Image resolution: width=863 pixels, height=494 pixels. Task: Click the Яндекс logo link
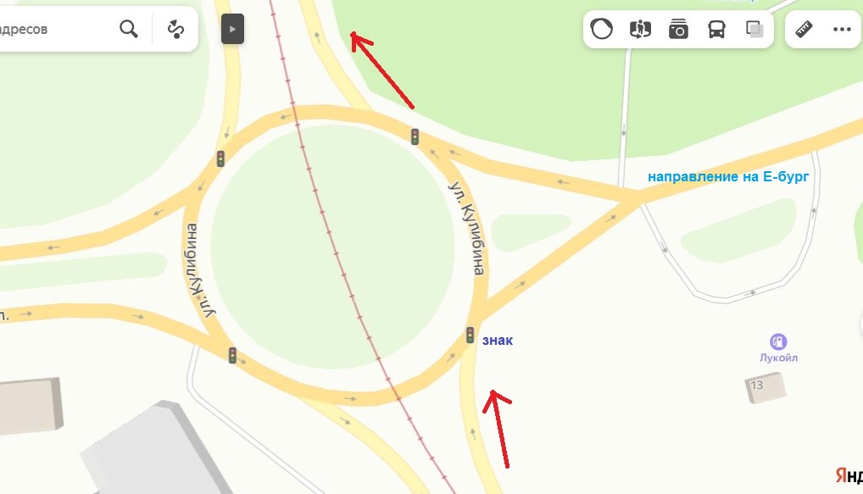click(x=849, y=475)
